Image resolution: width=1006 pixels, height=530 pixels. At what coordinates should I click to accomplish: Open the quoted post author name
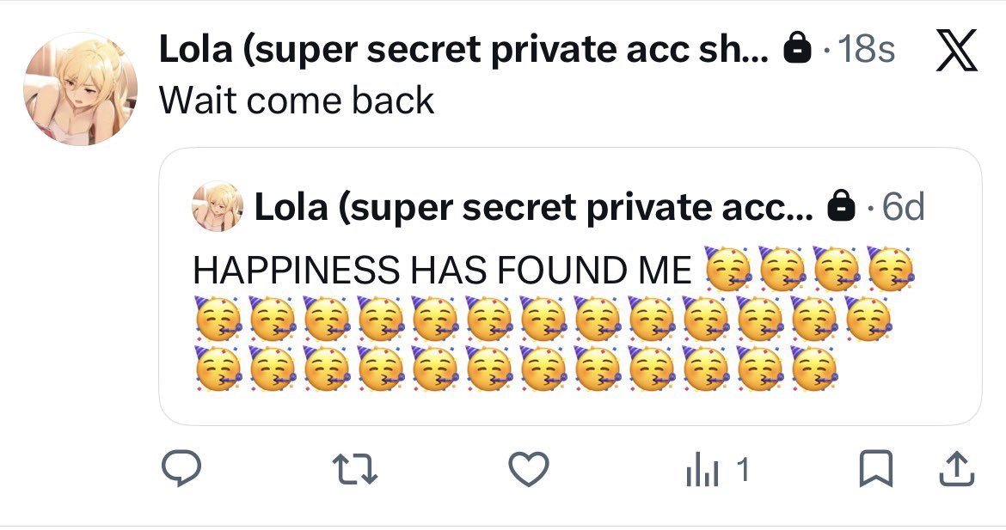[x=533, y=207]
